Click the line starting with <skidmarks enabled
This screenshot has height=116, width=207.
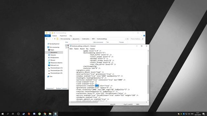tap(88, 97)
